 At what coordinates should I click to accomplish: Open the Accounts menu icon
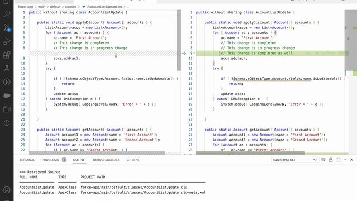click(x=7, y=190)
